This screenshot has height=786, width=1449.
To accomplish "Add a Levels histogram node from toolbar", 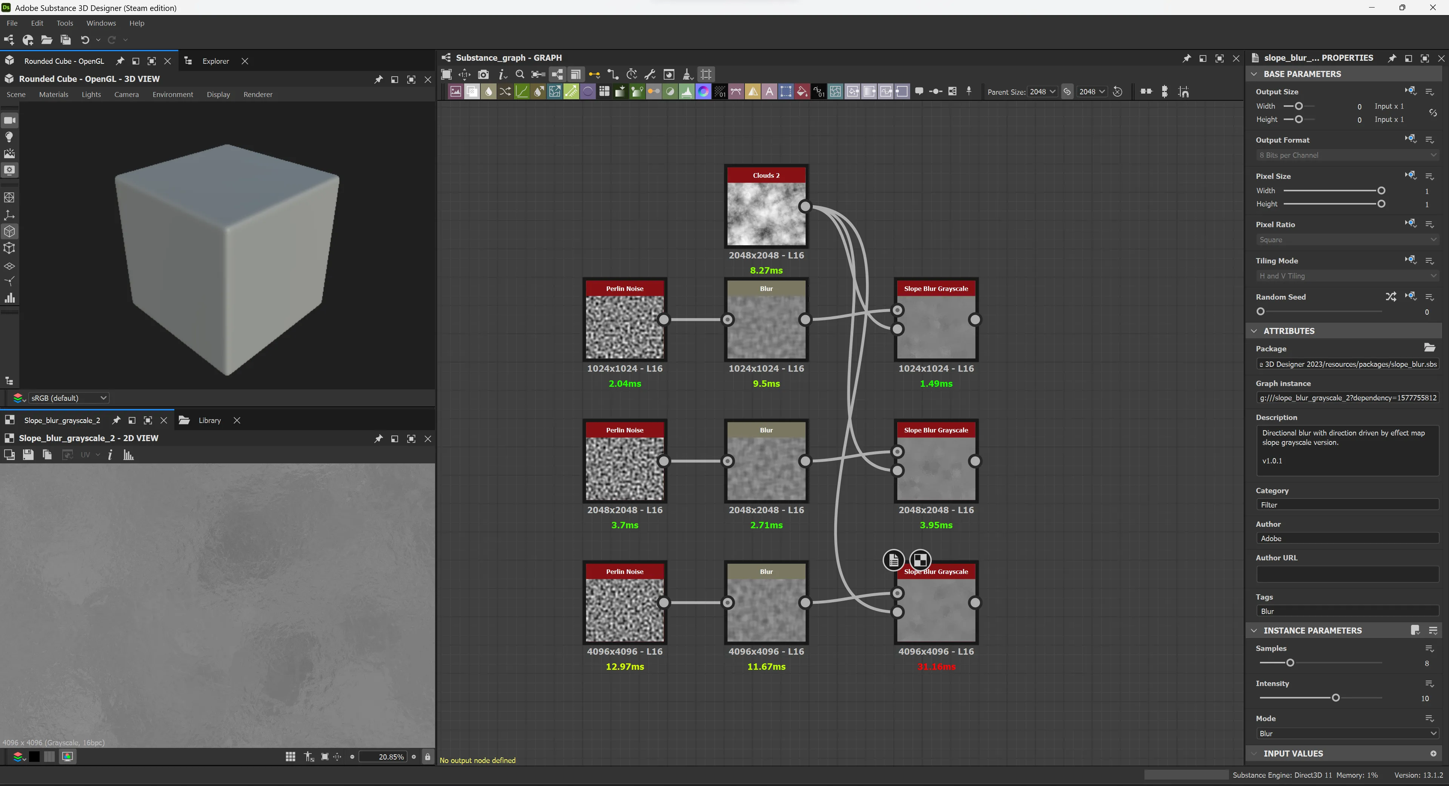I will click(687, 92).
